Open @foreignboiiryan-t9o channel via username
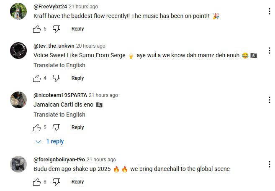The image size is (275, 191). pyautogui.click(x=59, y=160)
